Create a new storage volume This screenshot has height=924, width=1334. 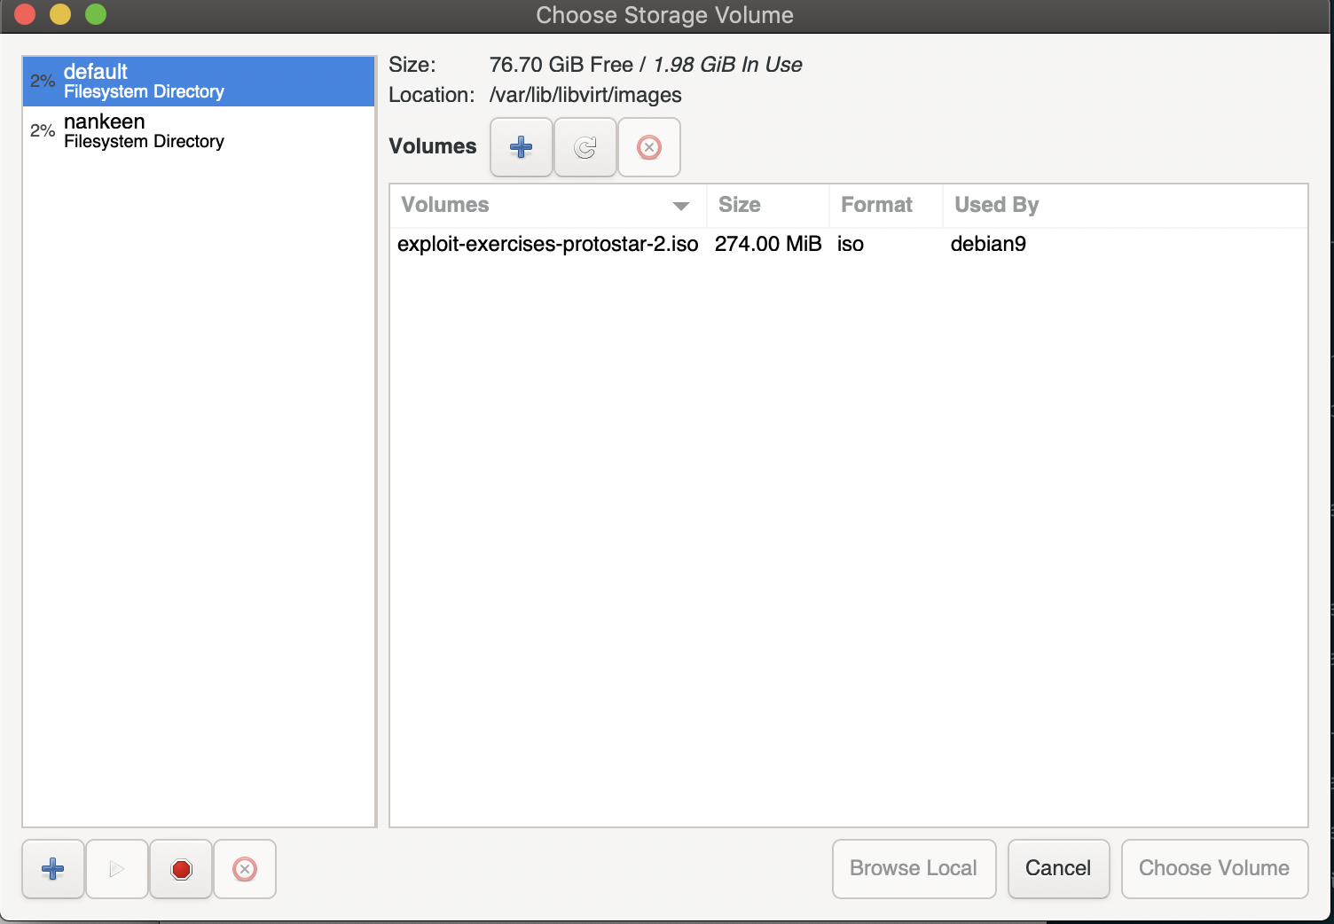click(522, 147)
